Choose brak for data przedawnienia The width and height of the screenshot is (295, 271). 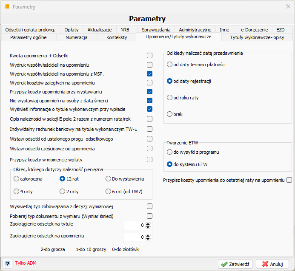(x=169, y=114)
